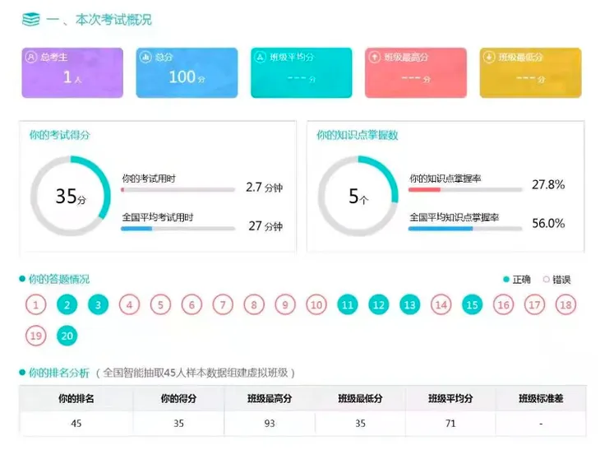Image resolution: width=600 pixels, height=450 pixels.
Task: Click the 你的知识点掌握率 red progress bar
Action: pyautogui.click(x=465, y=189)
